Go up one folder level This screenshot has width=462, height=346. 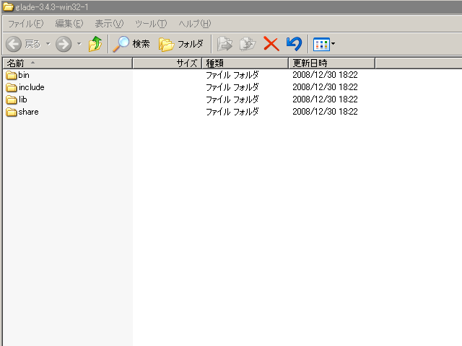tap(95, 44)
